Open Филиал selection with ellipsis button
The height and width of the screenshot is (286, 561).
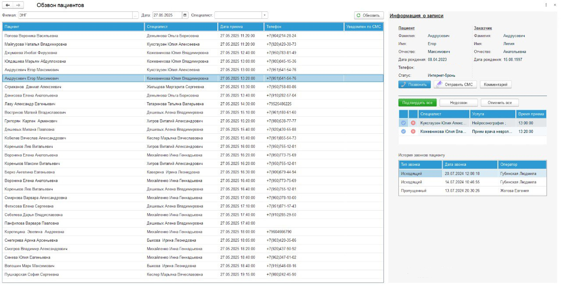[x=135, y=15]
